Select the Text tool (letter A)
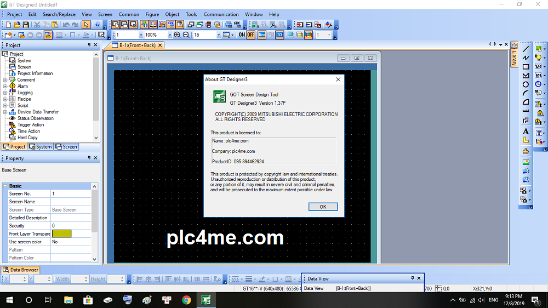 [526, 131]
